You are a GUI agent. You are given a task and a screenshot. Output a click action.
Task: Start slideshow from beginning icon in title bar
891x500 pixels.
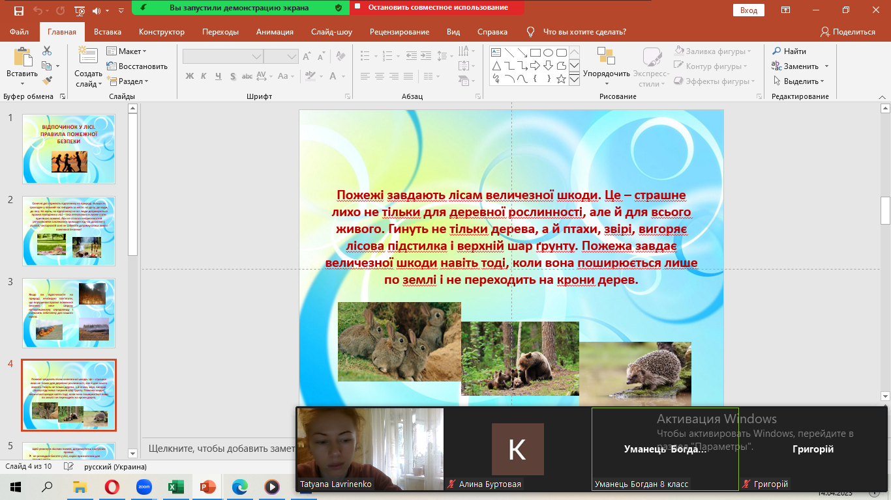(x=80, y=10)
